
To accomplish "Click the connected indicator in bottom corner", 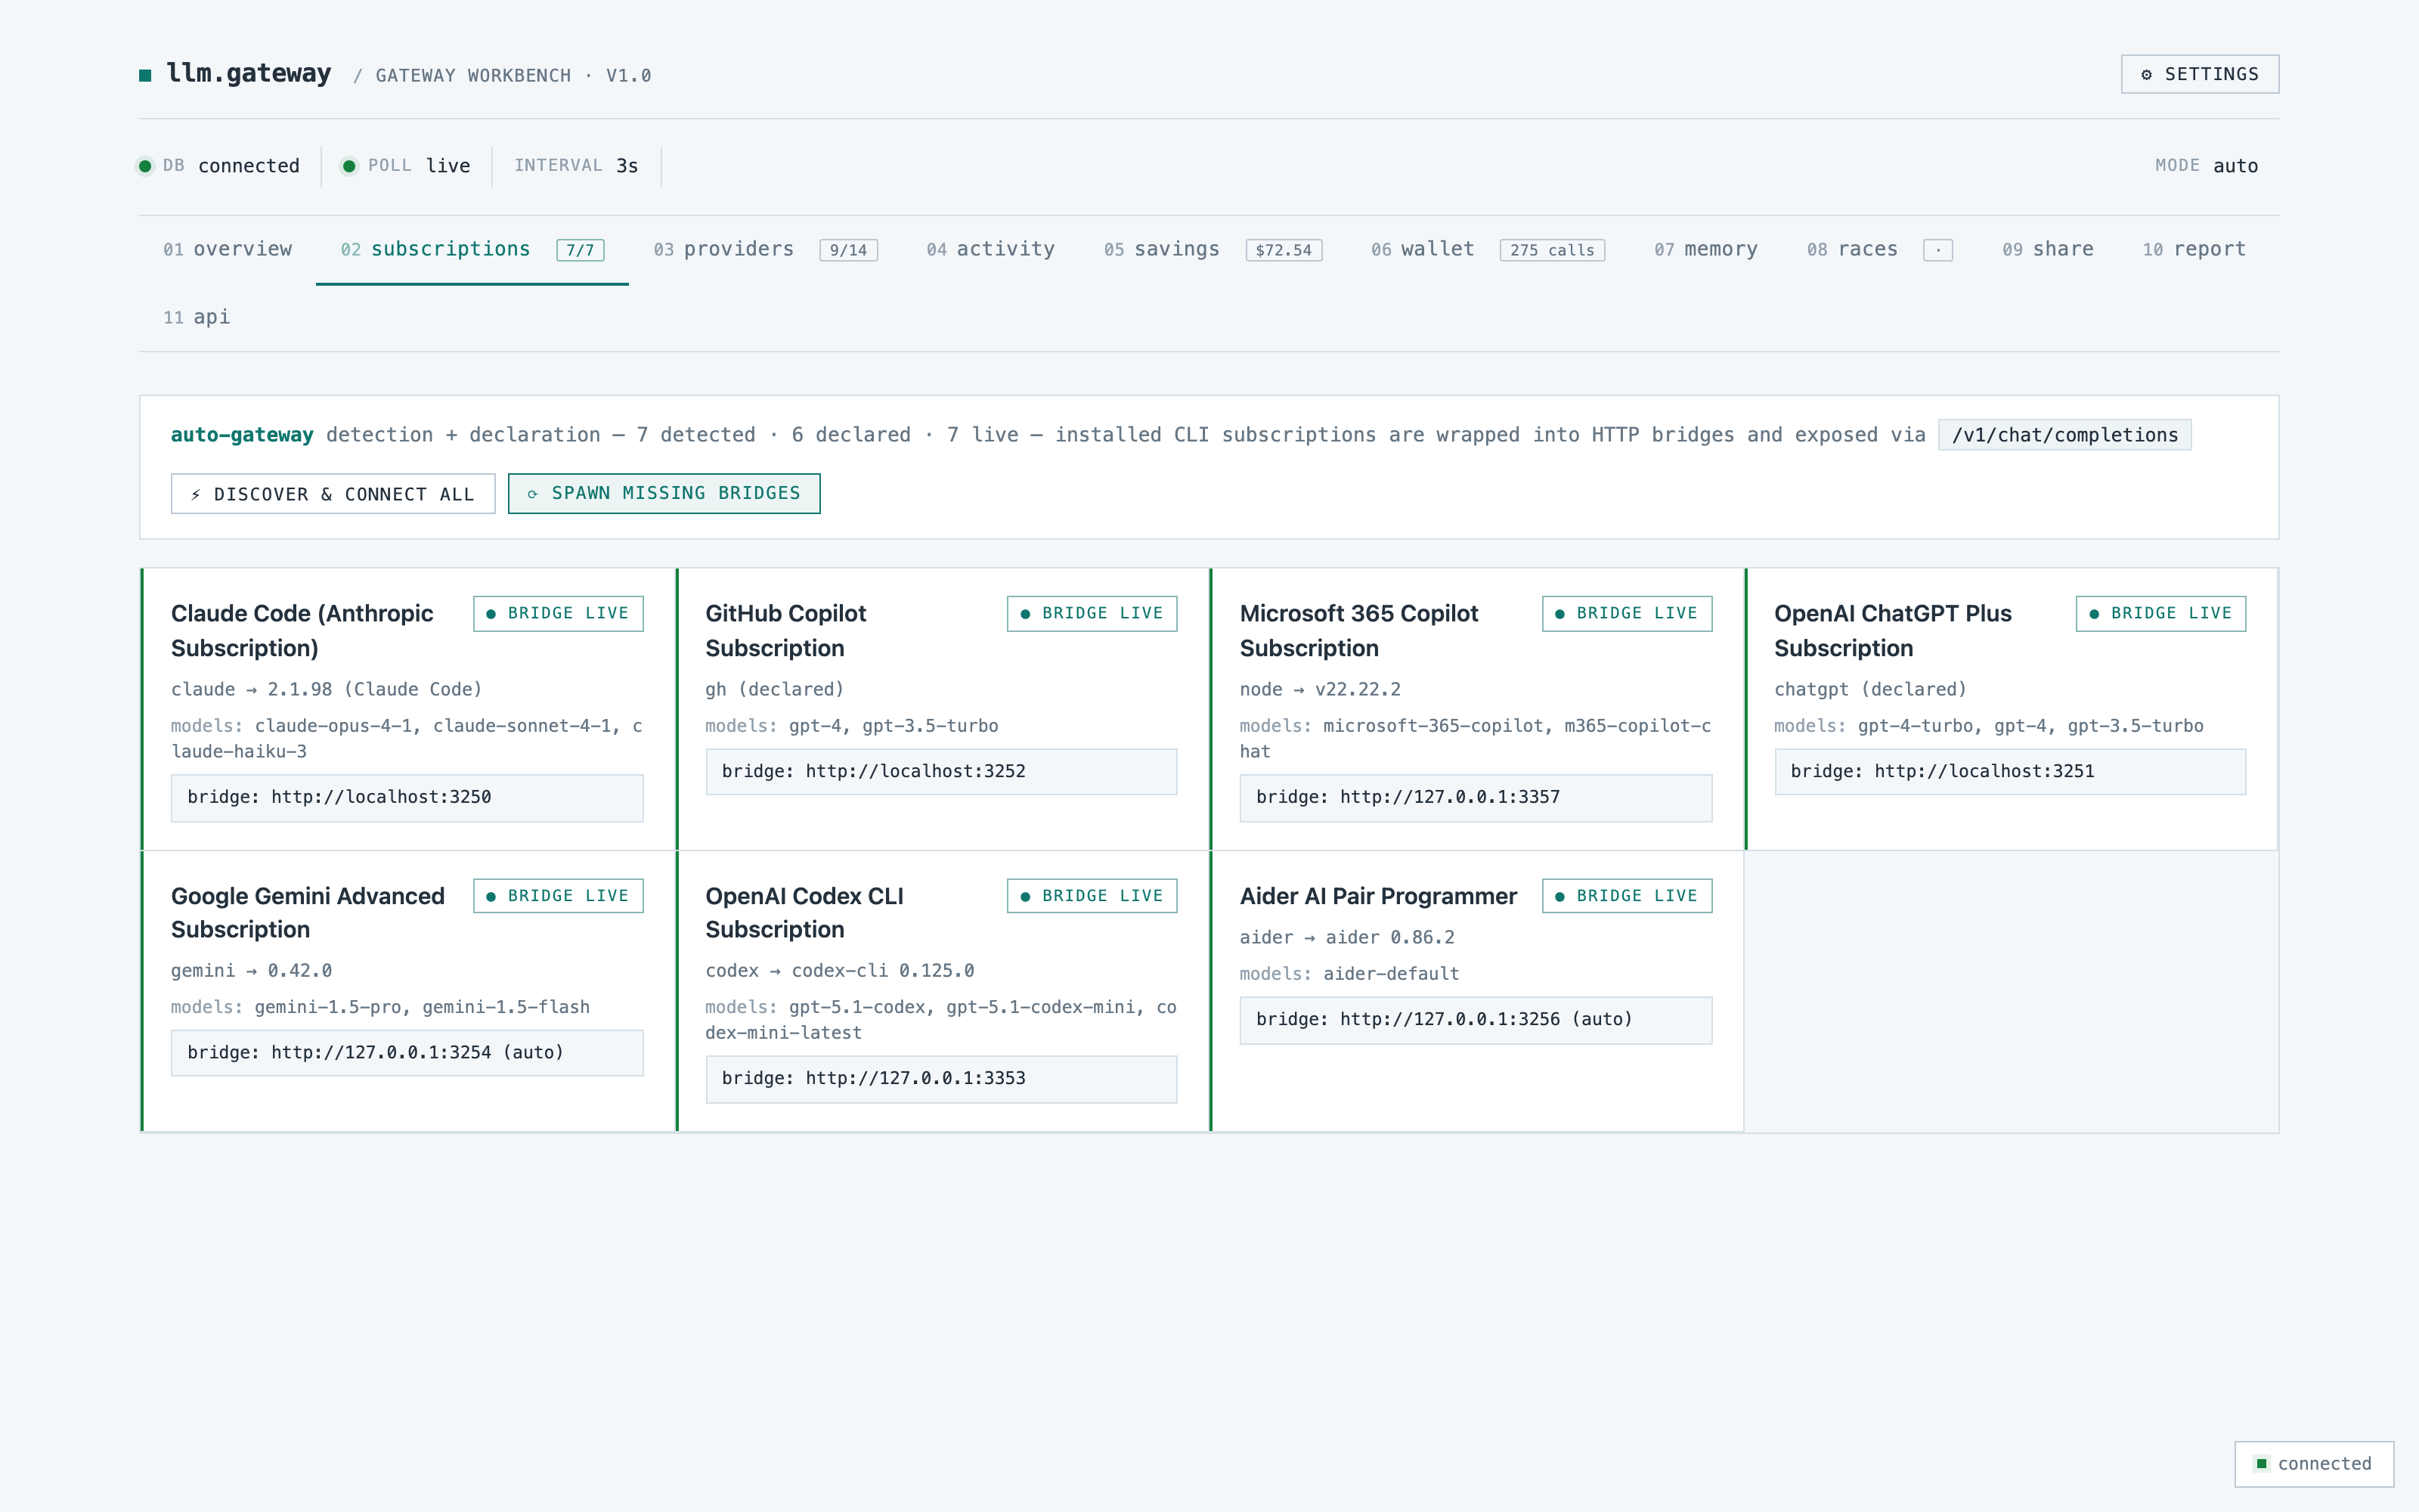I will click(2314, 1464).
